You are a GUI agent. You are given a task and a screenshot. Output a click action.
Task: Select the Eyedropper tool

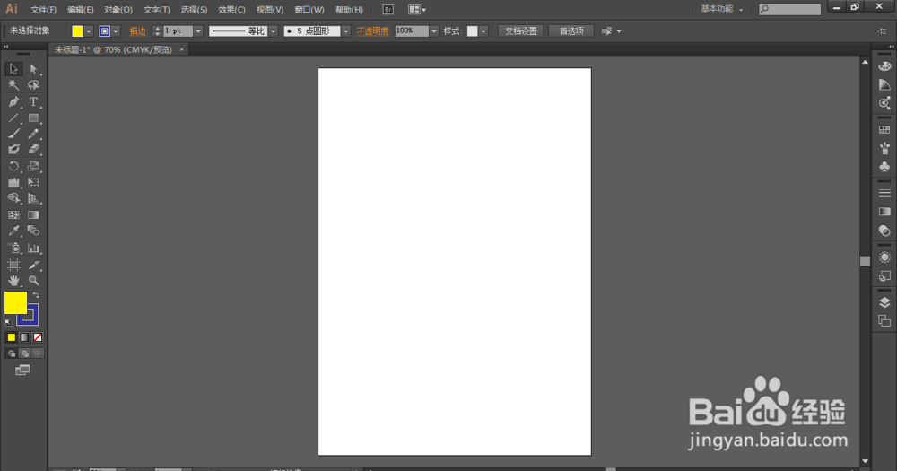[x=13, y=231]
